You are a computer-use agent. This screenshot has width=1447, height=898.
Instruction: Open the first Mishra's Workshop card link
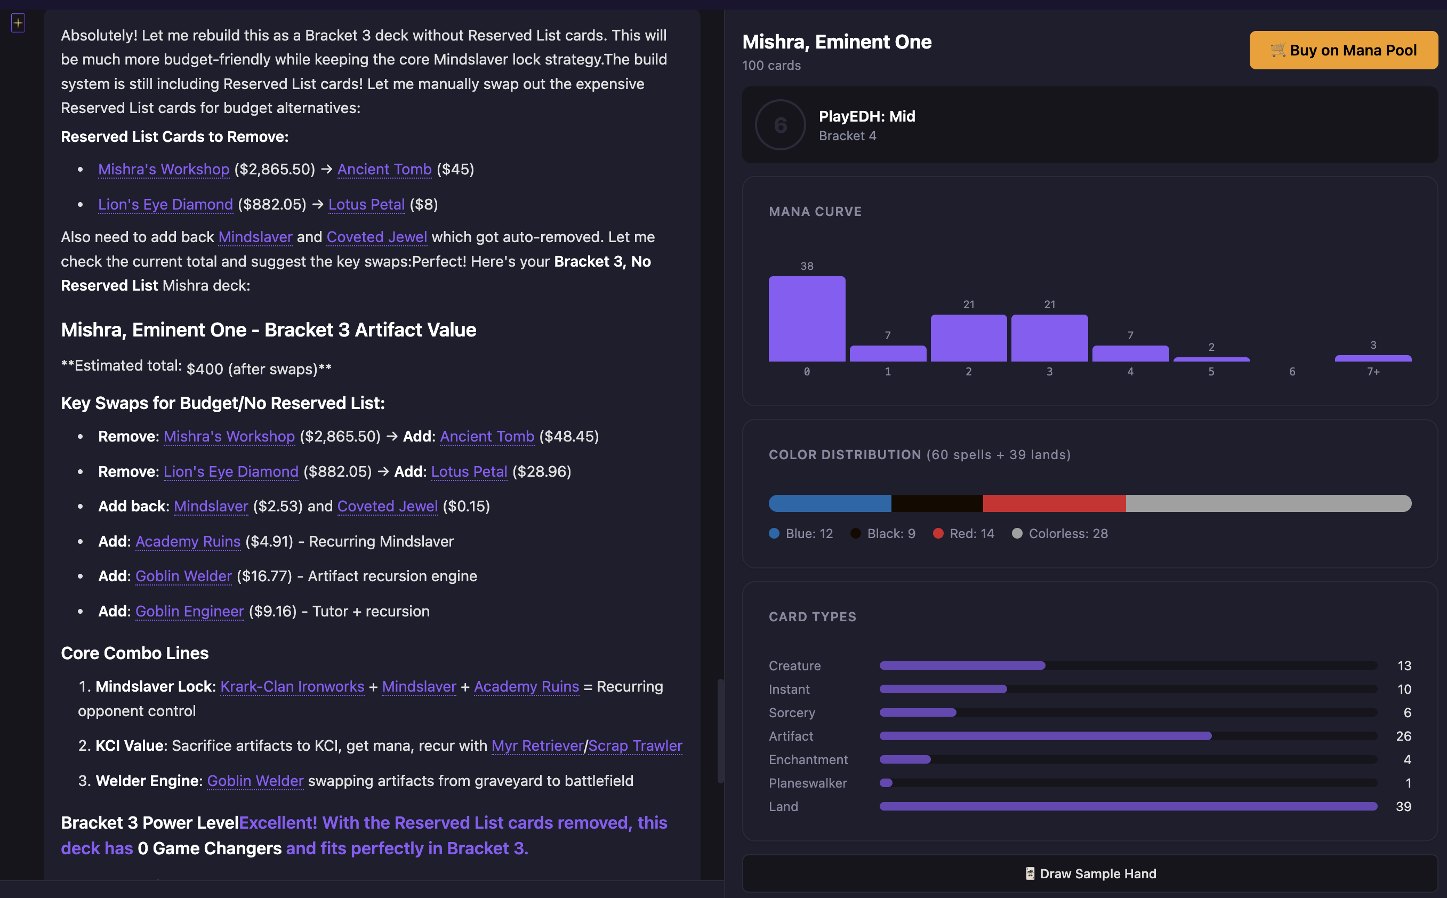pyautogui.click(x=163, y=169)
